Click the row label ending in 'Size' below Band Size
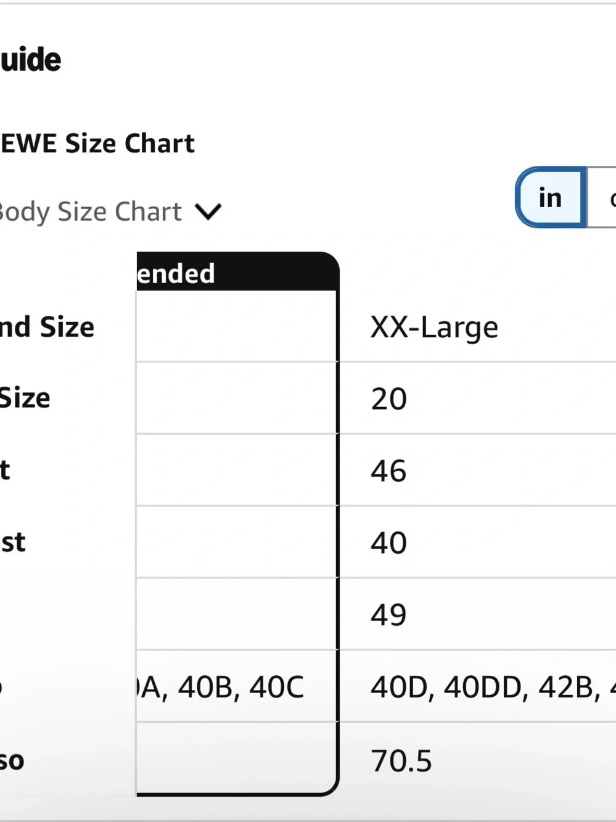Image resolution: width=616 pixels, height=822 pixels. tap(25, 398)
